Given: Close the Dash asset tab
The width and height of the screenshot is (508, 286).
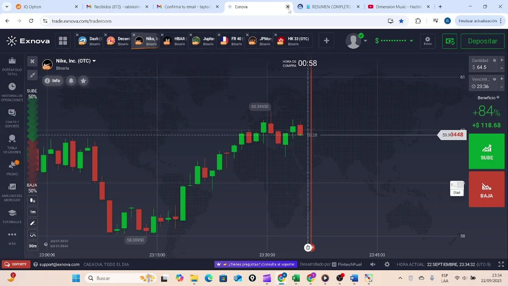Looking at the screenshot, I should pos(77,35).
